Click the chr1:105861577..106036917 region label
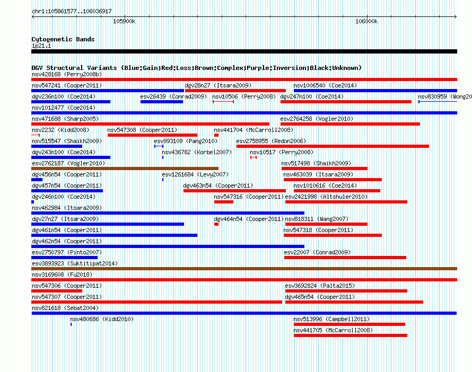This screenshot has height=372, width=472. pos(72,11)
